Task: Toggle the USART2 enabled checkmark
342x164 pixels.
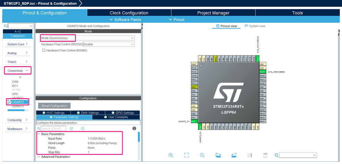Action: tap(9, 102)
